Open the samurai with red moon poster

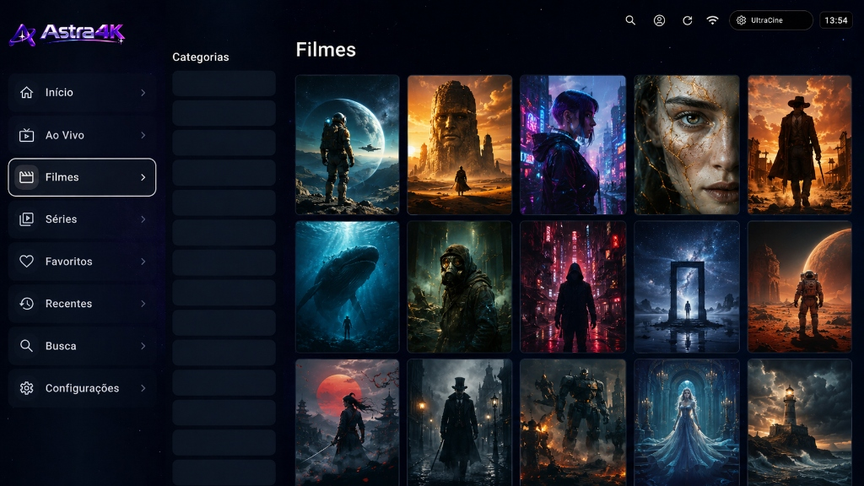(x=347, y=423)
